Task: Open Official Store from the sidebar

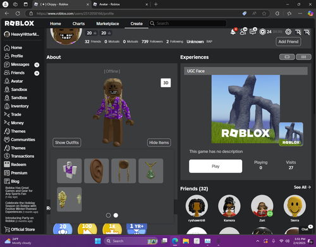Action: (20, 229)
